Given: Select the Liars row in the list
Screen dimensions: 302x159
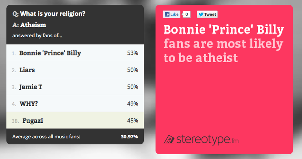Looking at the screenshot, I should (x=75, y=70).
